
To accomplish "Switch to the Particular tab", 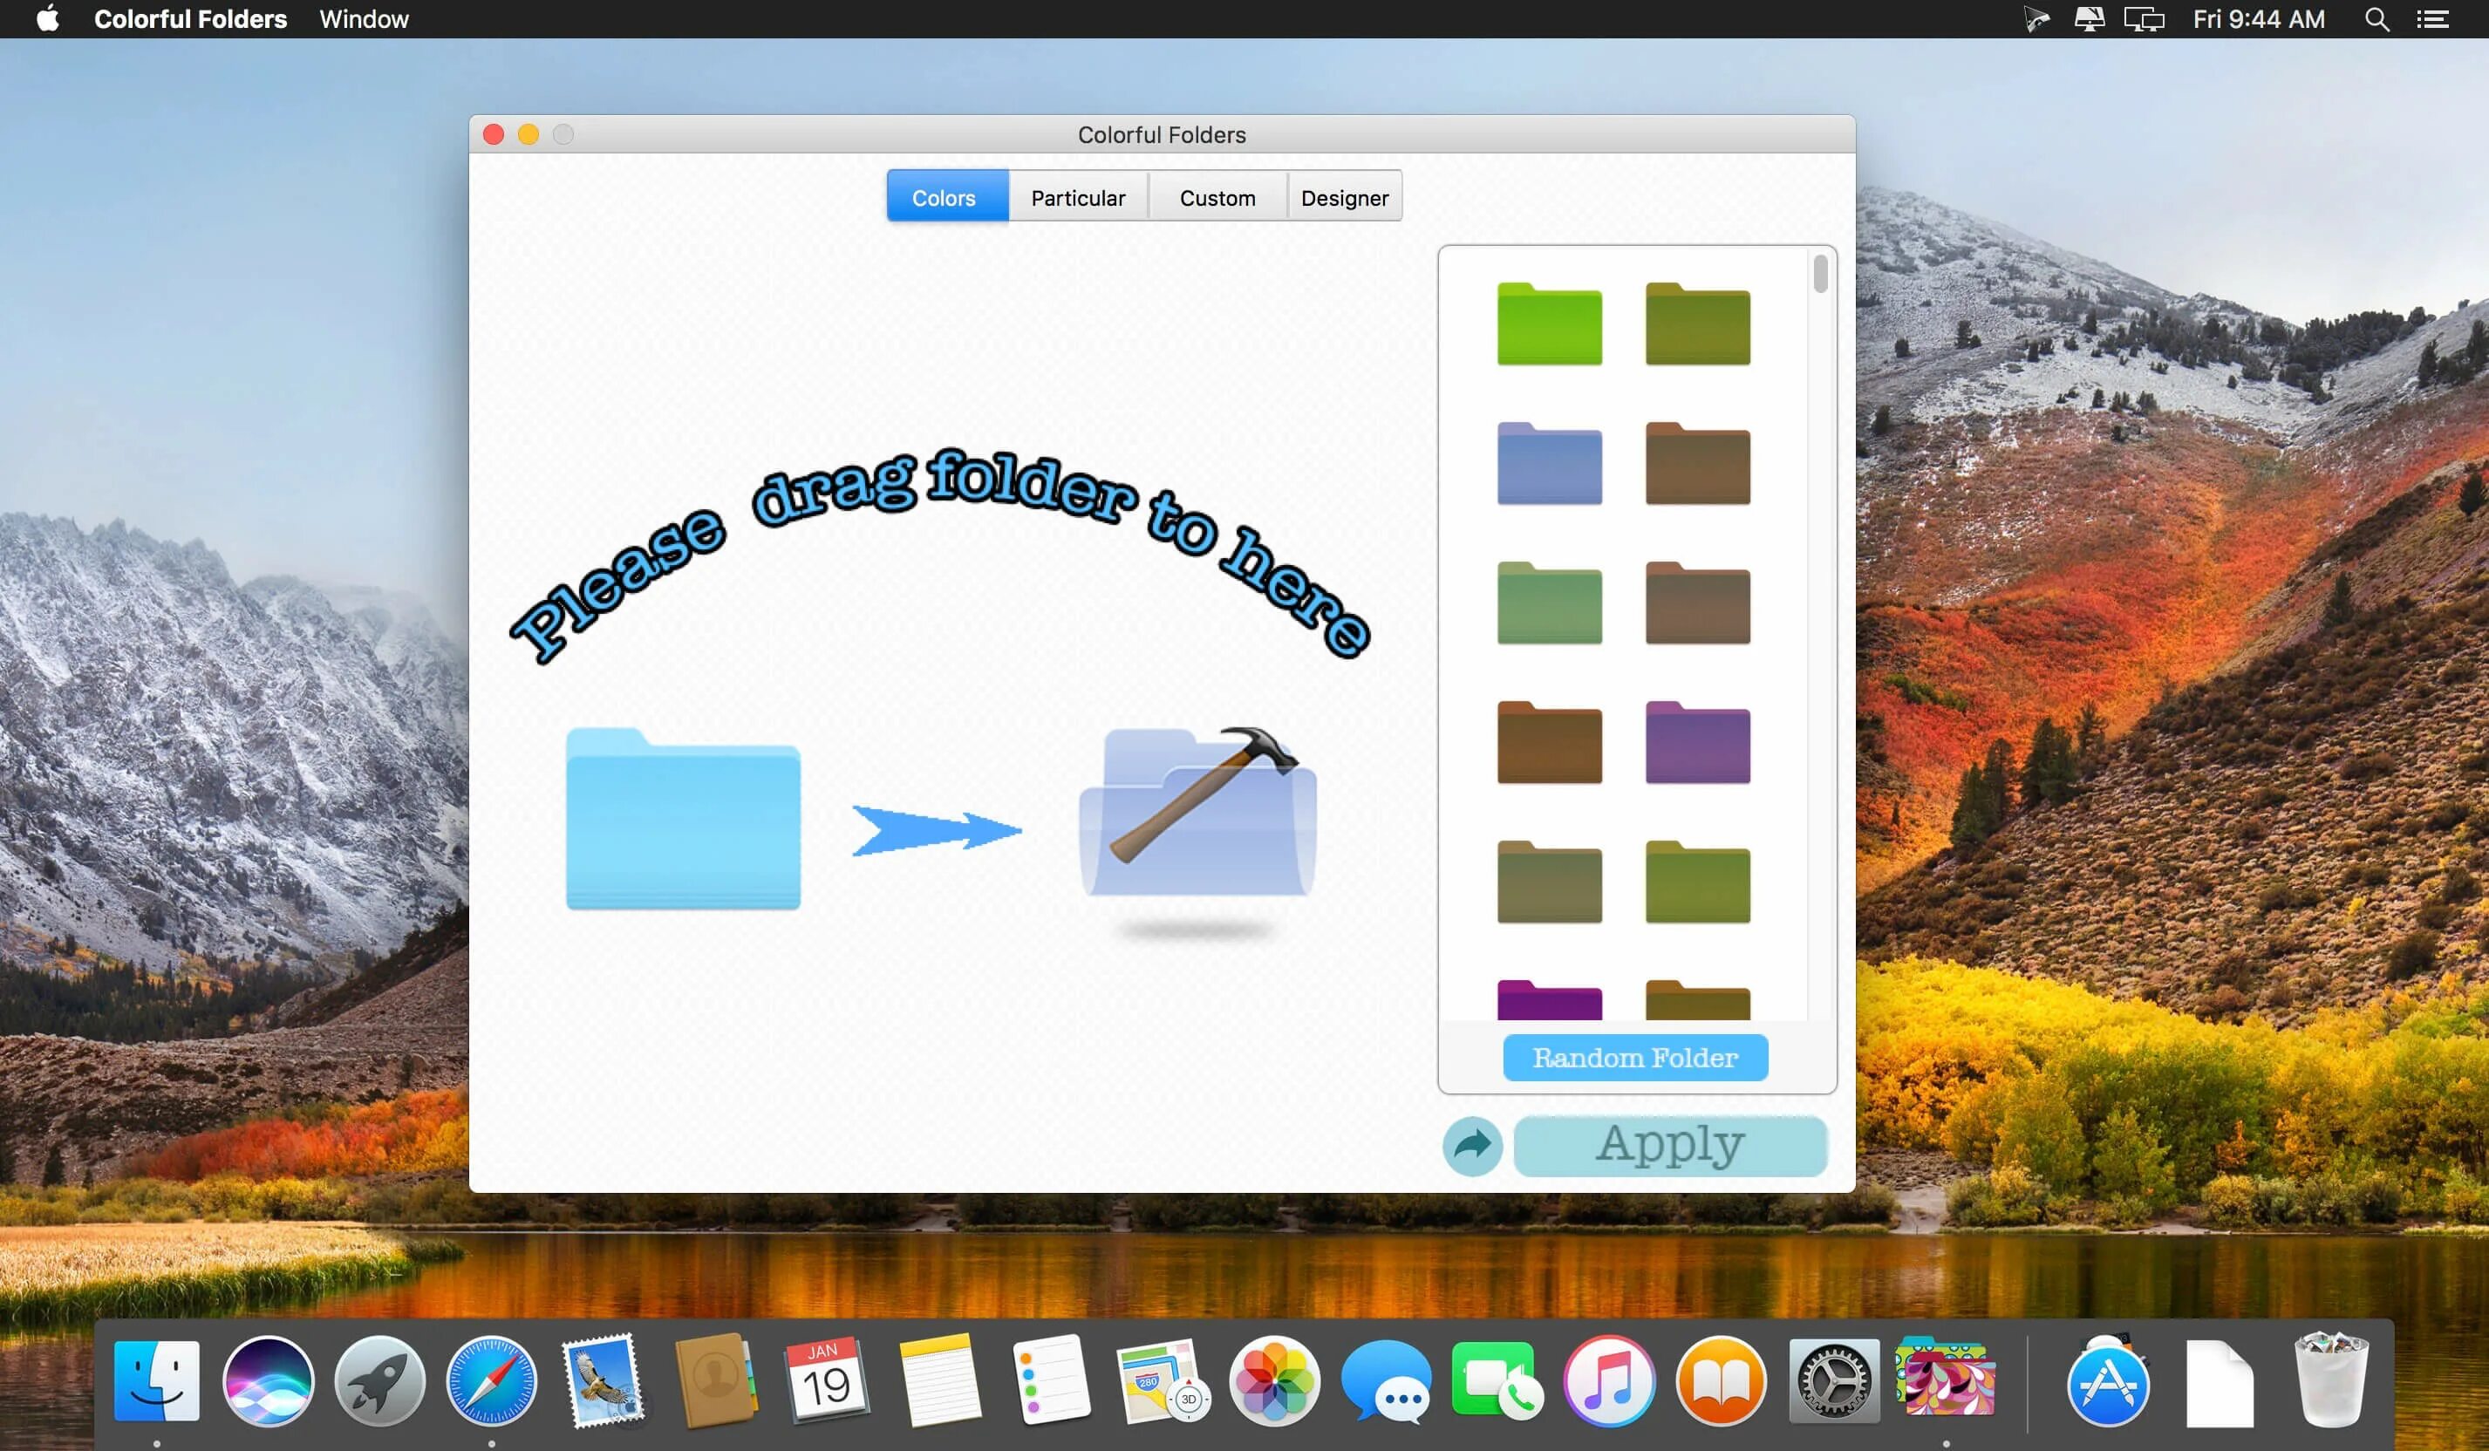I will point(1078,198).
